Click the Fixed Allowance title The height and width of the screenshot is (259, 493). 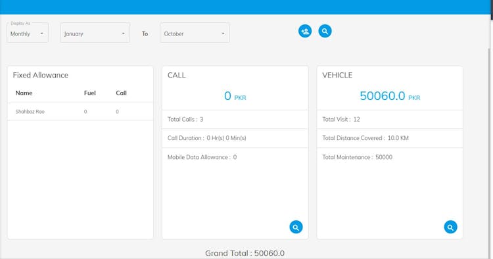pyautogui.click(x=41, y=75)
